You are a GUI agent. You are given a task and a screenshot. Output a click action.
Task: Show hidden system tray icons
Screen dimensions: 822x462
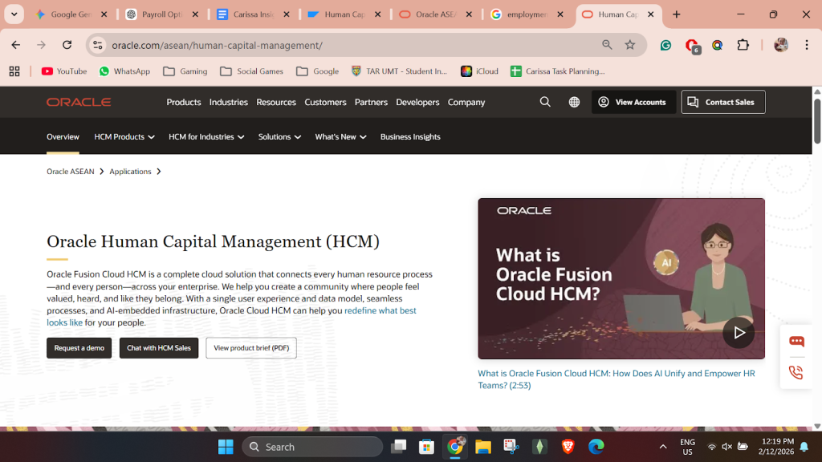point(663,447)
